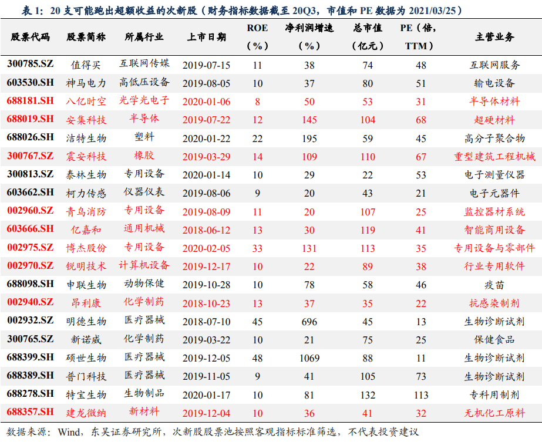Screen dimensions: 542x442
Task: Click the listing date 2019-07-15
Action: [206, 65]
